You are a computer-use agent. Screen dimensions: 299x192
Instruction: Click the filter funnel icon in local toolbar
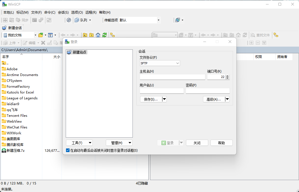click(x=50, y=35)
